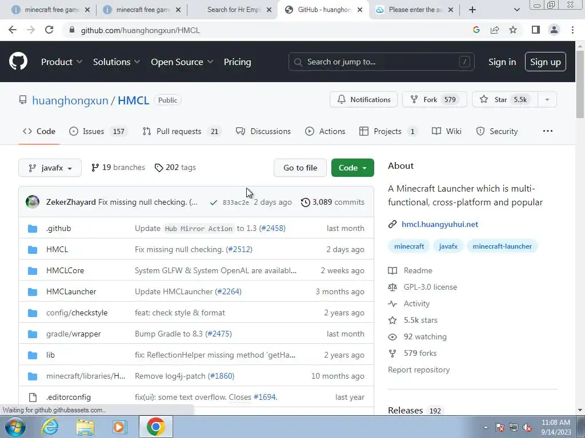This screenshot has height=438, width=585.
Task: Click the Go to file button
Action: [x=300, y=168]
